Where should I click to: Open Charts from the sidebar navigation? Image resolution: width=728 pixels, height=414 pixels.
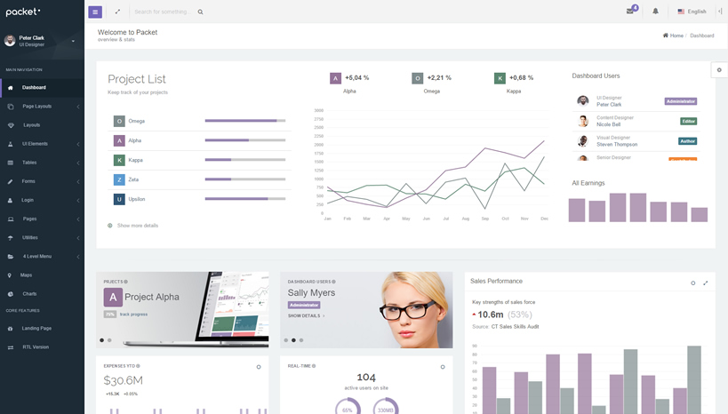point(29,294)
